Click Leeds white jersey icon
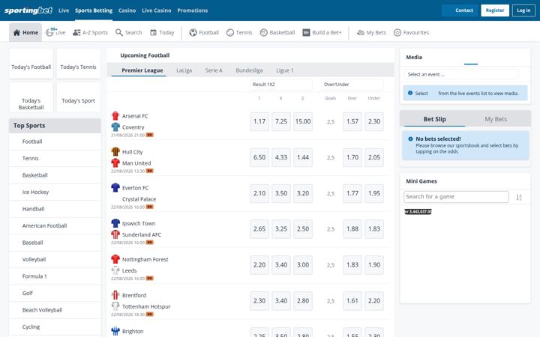Image resolution: width=540 pixels, height=337 pixels. pos(115,270)
